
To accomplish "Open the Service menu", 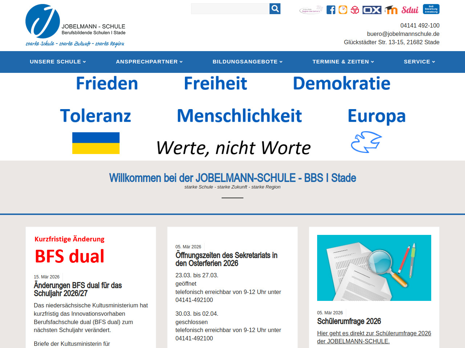I will click(419, 62).
